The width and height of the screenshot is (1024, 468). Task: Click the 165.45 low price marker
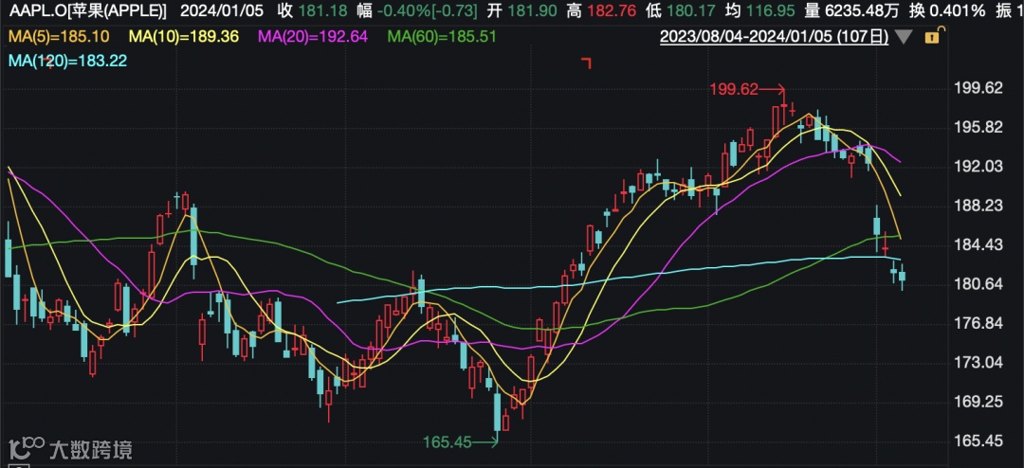(459, 441)
